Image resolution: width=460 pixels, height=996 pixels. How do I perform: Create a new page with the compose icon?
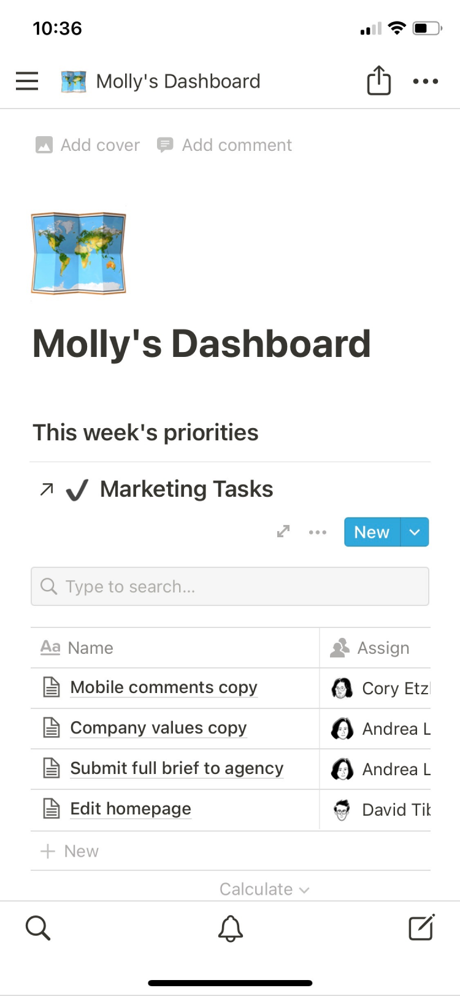[x=421, y=928]
